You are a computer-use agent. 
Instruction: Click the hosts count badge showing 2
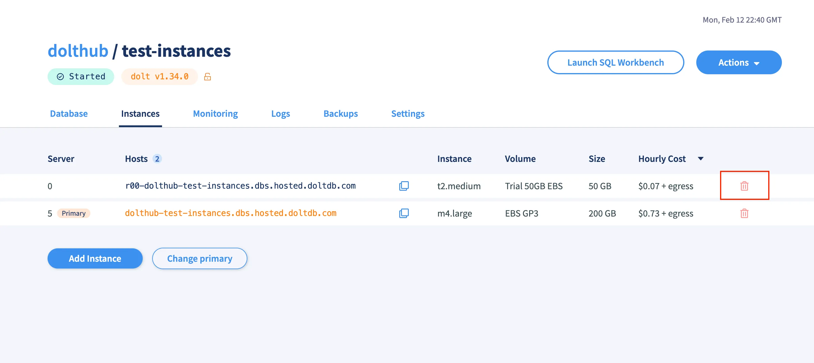click(x=157, y=159)
